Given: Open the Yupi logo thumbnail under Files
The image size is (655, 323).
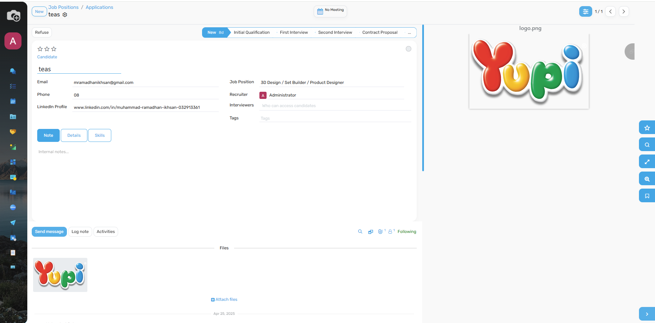Looking at the screenshot, I should pyautogui.click(x=60, y=275).
